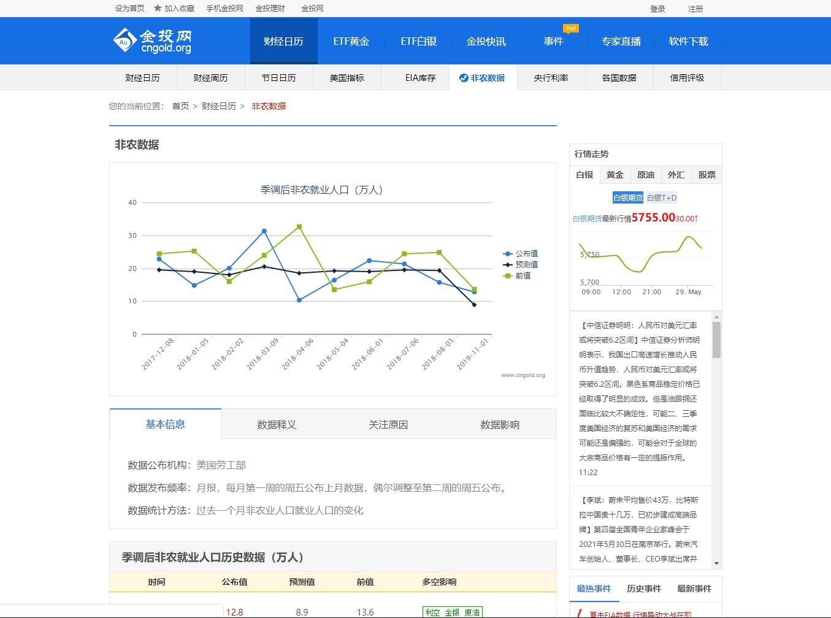Toggle the 前值 series in chart legend
The image size is (831, 618).
519,275
